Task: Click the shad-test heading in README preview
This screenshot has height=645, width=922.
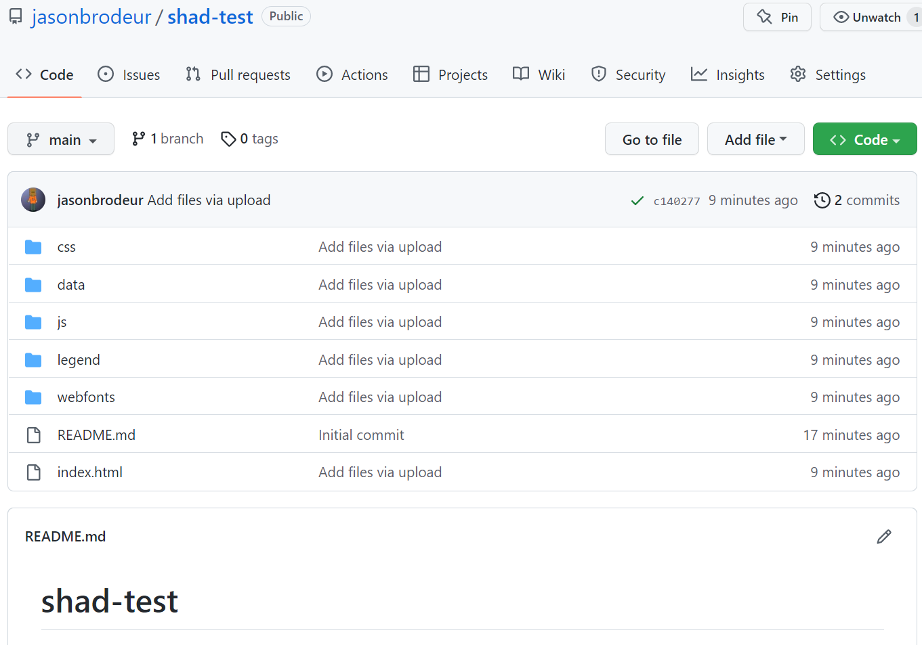Action: [x=110, y=602]
